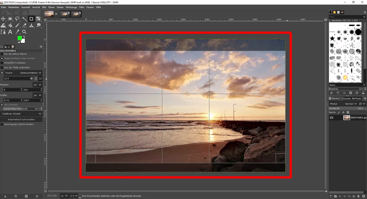
Task: Open the Position unit px dropdown
Action: point(37,85)
